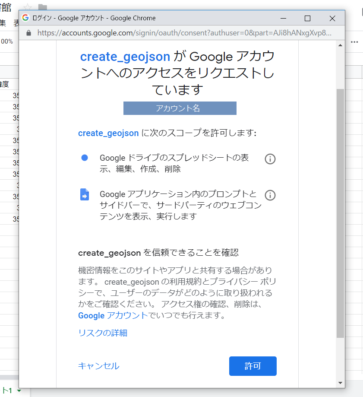Close the Google login window

332,18
